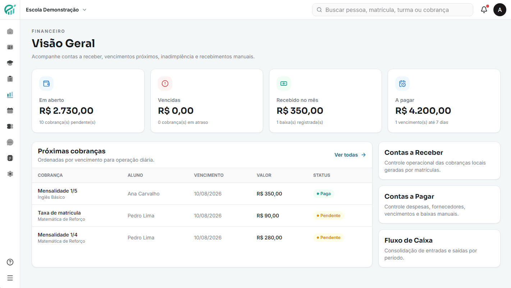Viewport: 511px width, 288px height.
Task: Click the value R$ 280,00
Action: click(x=269, y=238)
